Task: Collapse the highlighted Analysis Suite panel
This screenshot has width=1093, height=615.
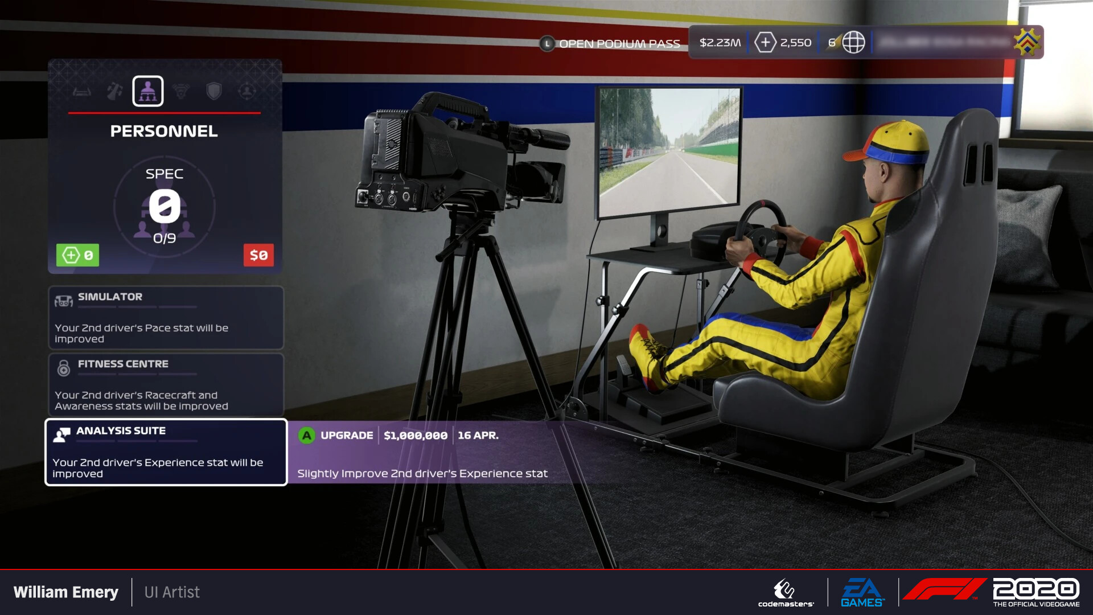Action: click(165, 453)
